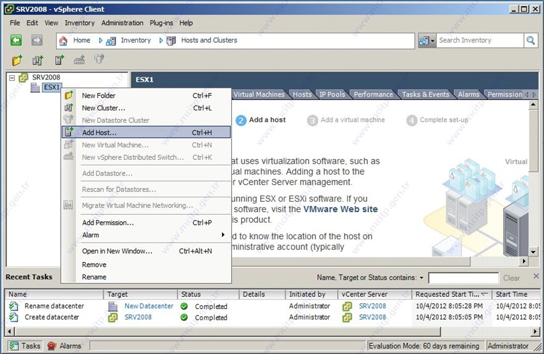Image resolution: width=544 pixels, height=354 pixels.
Task: Select Remove in the context menu
Action: click(x=146, y=265)
